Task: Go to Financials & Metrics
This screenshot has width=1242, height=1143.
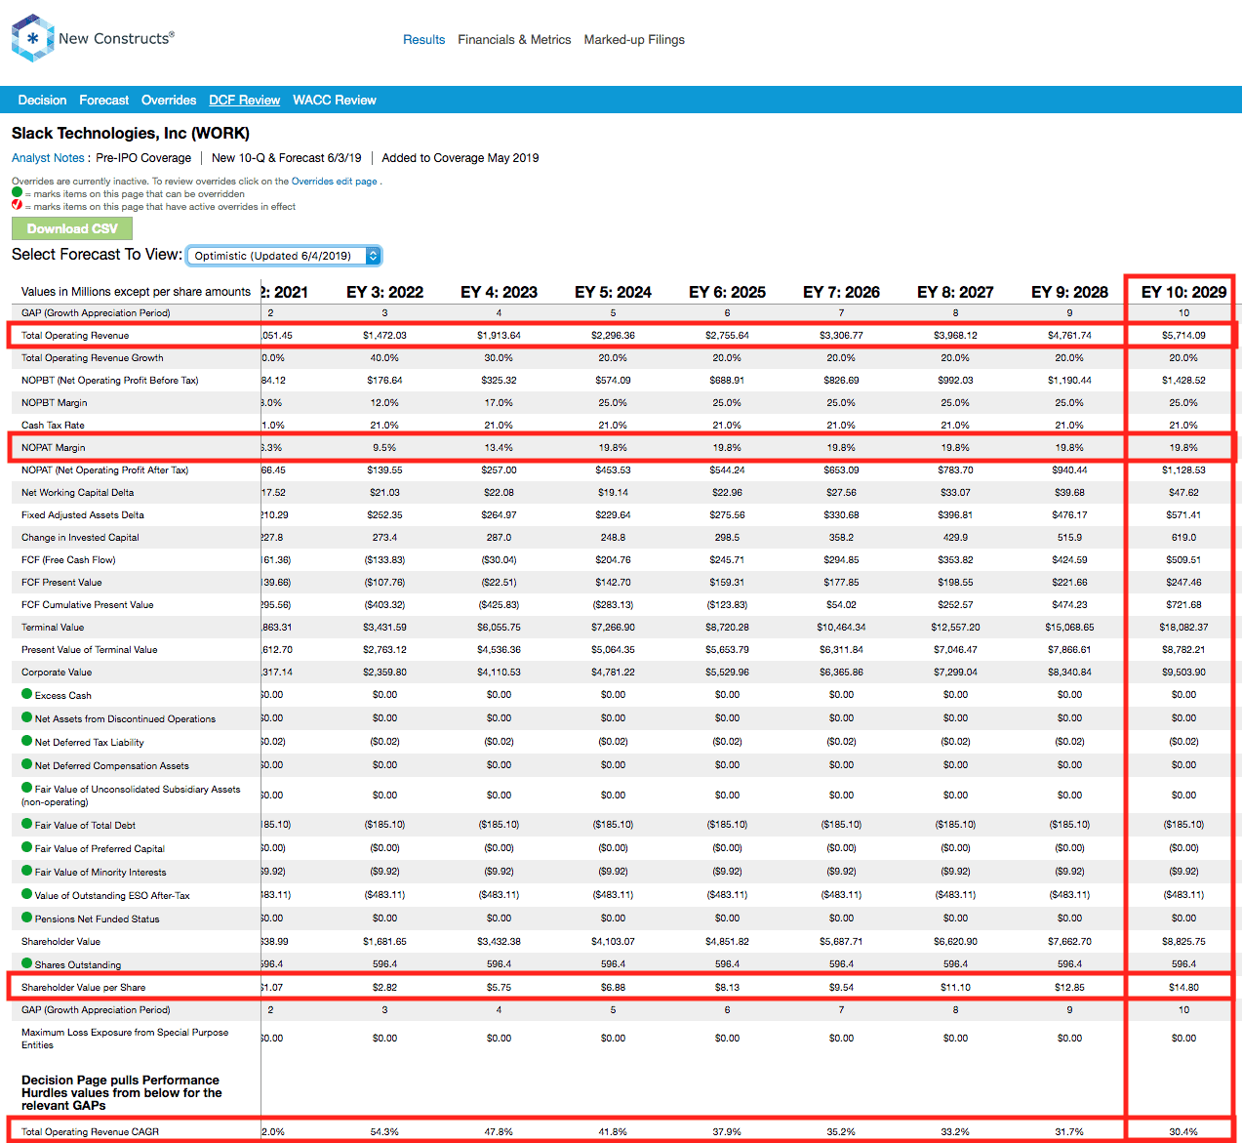Action: [514, 40]
